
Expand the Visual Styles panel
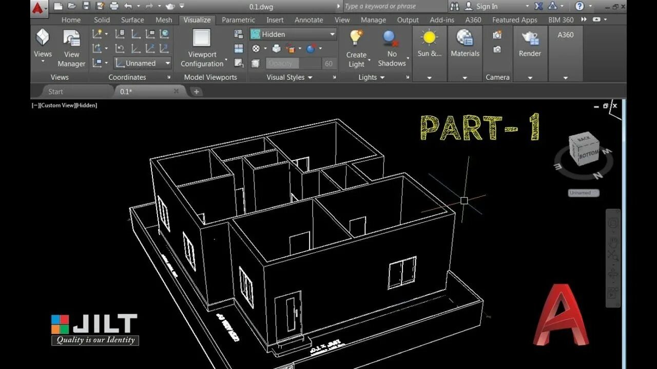point(289,77)
